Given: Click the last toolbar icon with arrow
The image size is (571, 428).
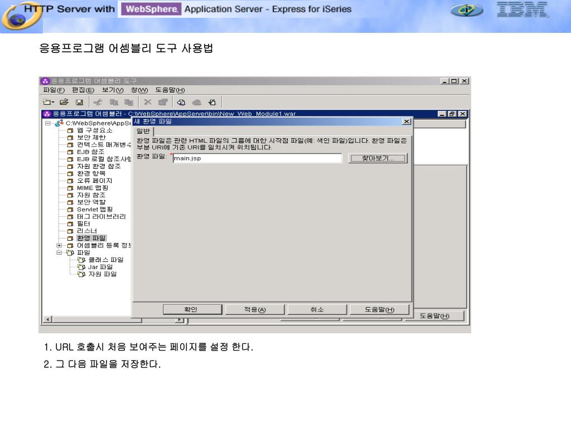Looking at the screenshot, I should coord(212,103).
